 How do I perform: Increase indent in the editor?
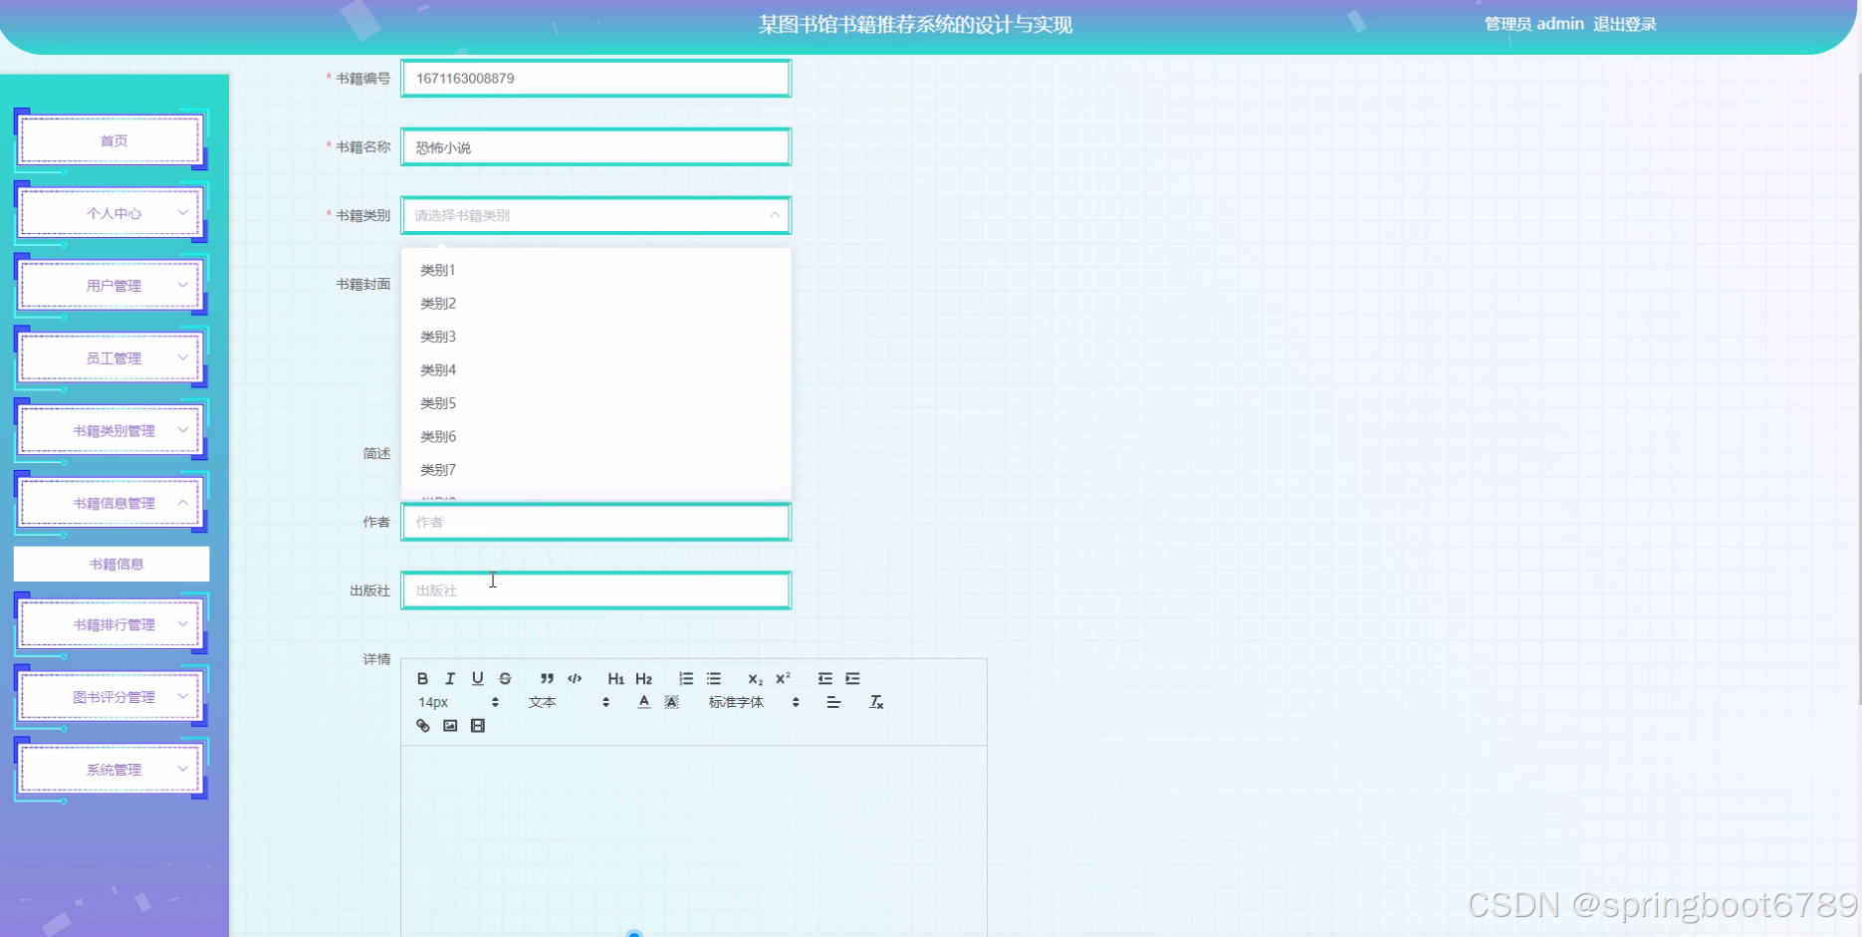[x=852, y=678]
